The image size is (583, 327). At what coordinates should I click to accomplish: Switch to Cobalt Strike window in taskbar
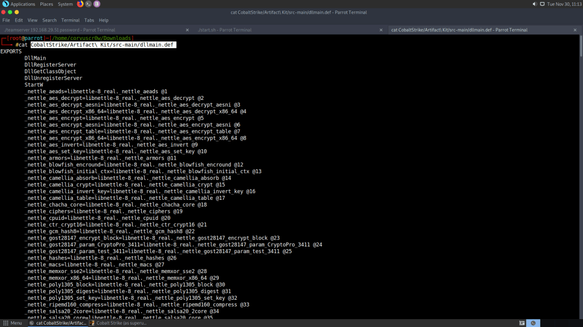pyautogui.click(x=117, y=322)
